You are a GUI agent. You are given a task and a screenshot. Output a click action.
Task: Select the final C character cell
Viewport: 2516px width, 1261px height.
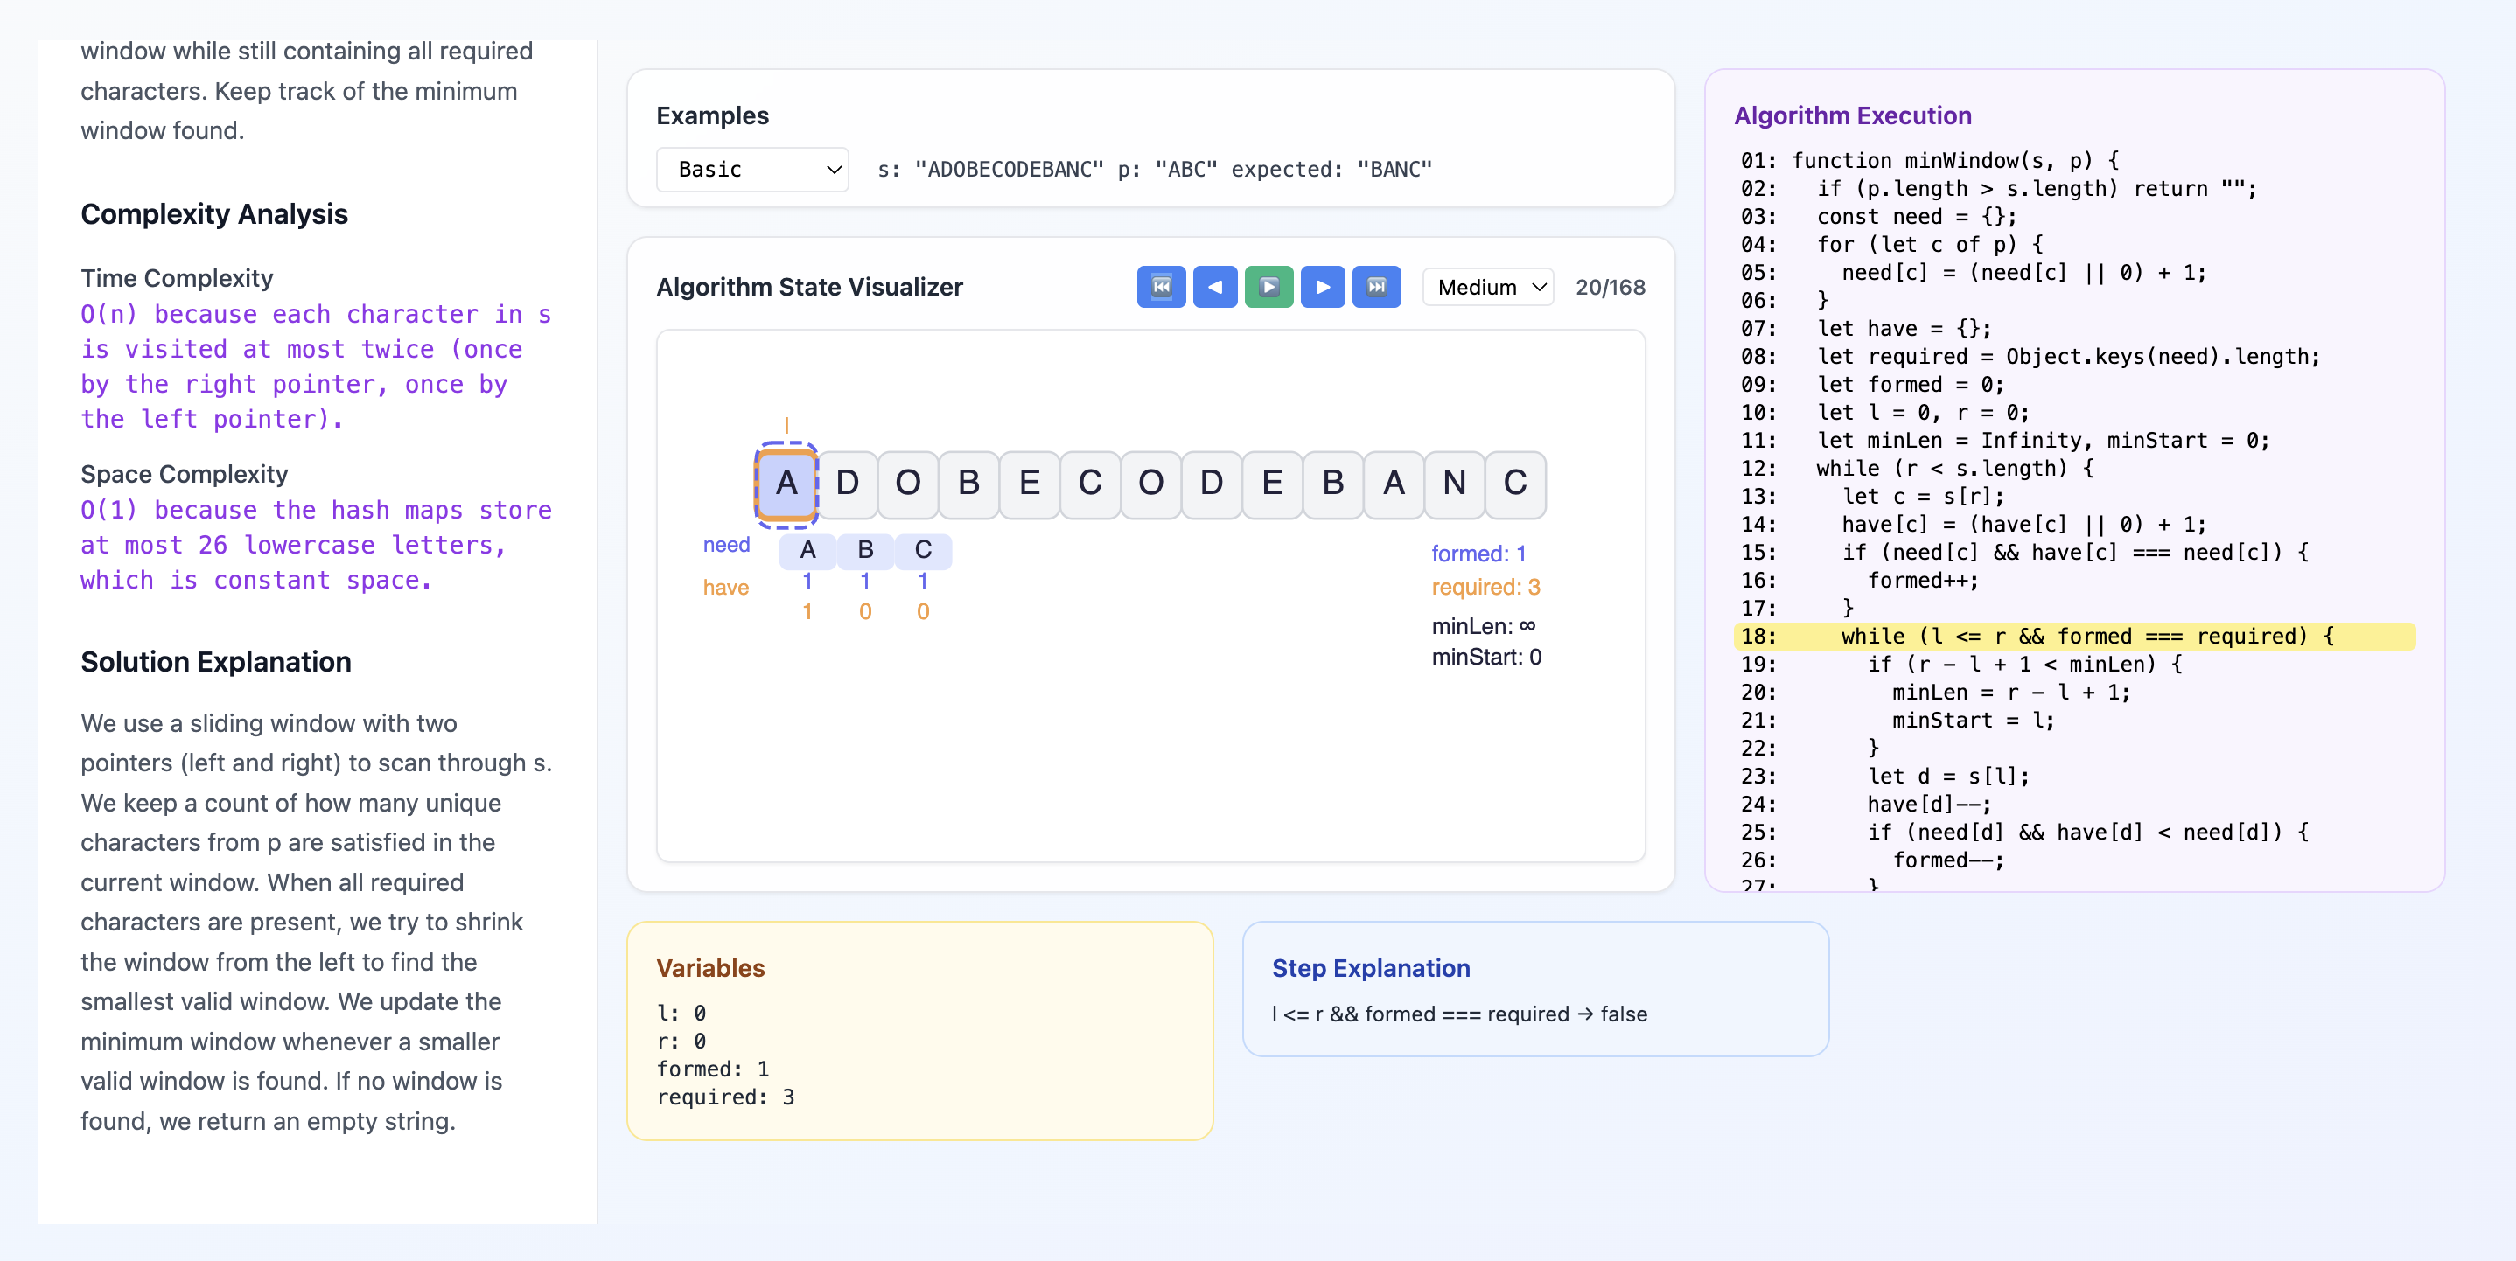(1515, 483)
